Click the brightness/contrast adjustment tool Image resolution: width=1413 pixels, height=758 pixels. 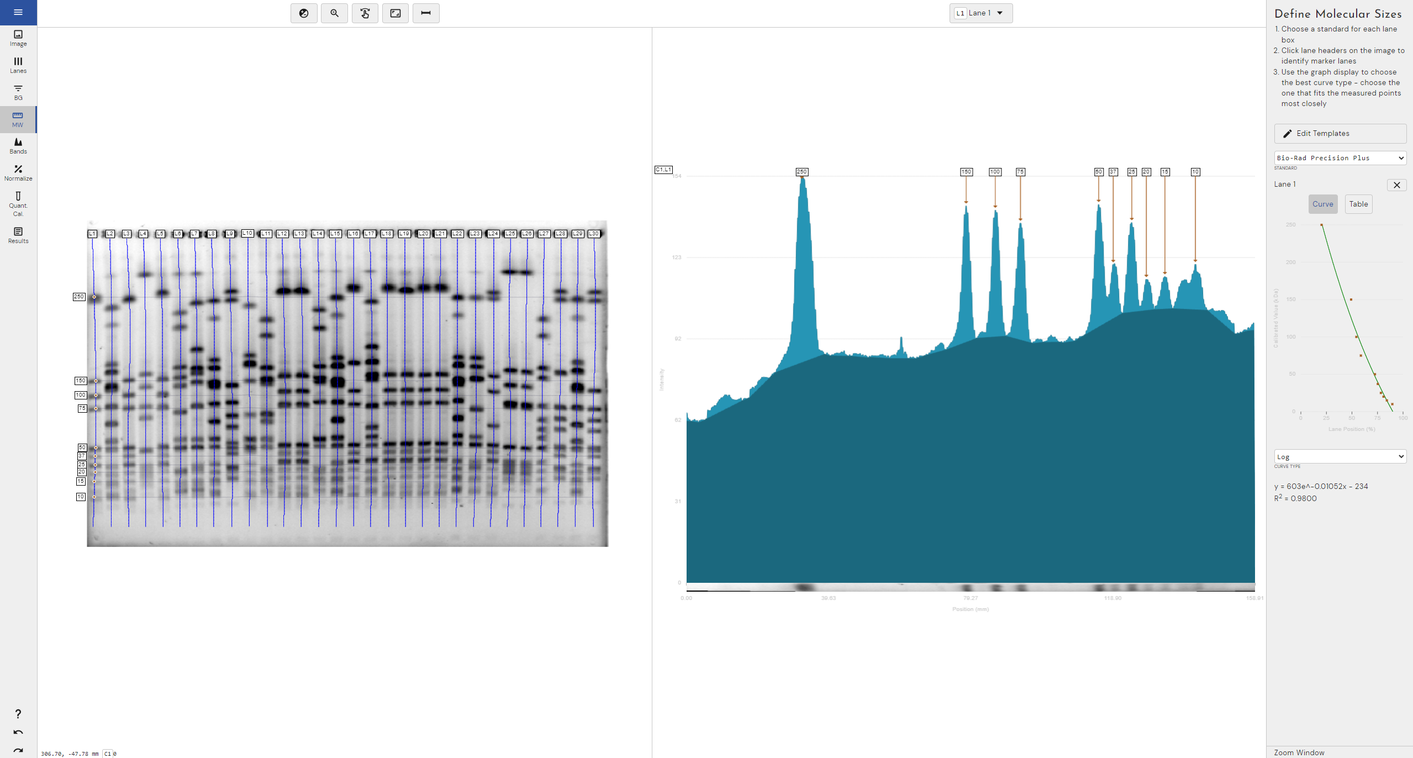304,13
